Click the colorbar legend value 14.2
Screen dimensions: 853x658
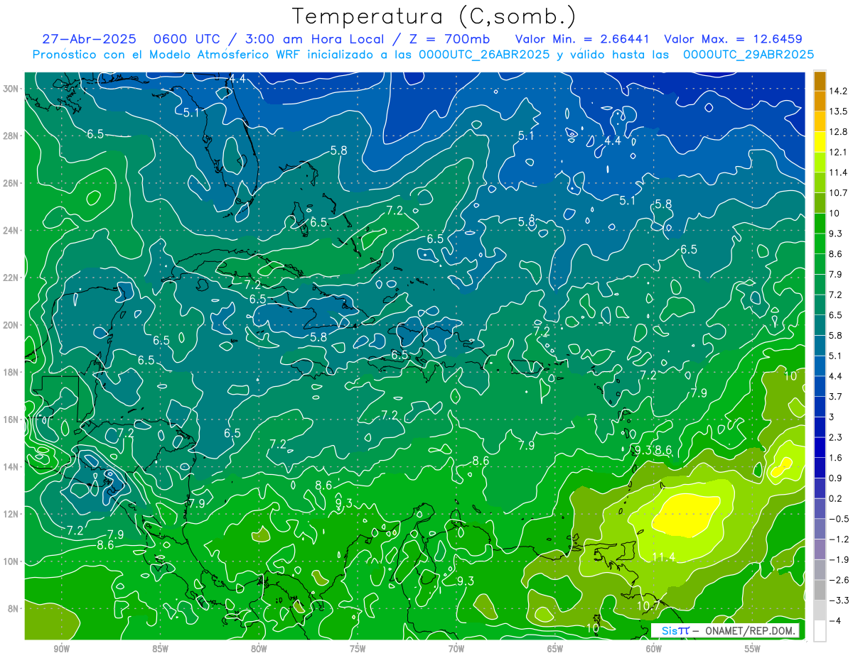839,91
